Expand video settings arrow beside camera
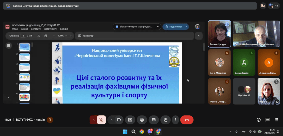The image size is (283, 136). [112, 120]
